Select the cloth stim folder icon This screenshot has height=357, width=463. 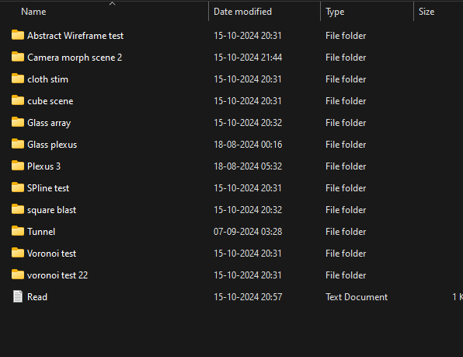tap(18, 79)
